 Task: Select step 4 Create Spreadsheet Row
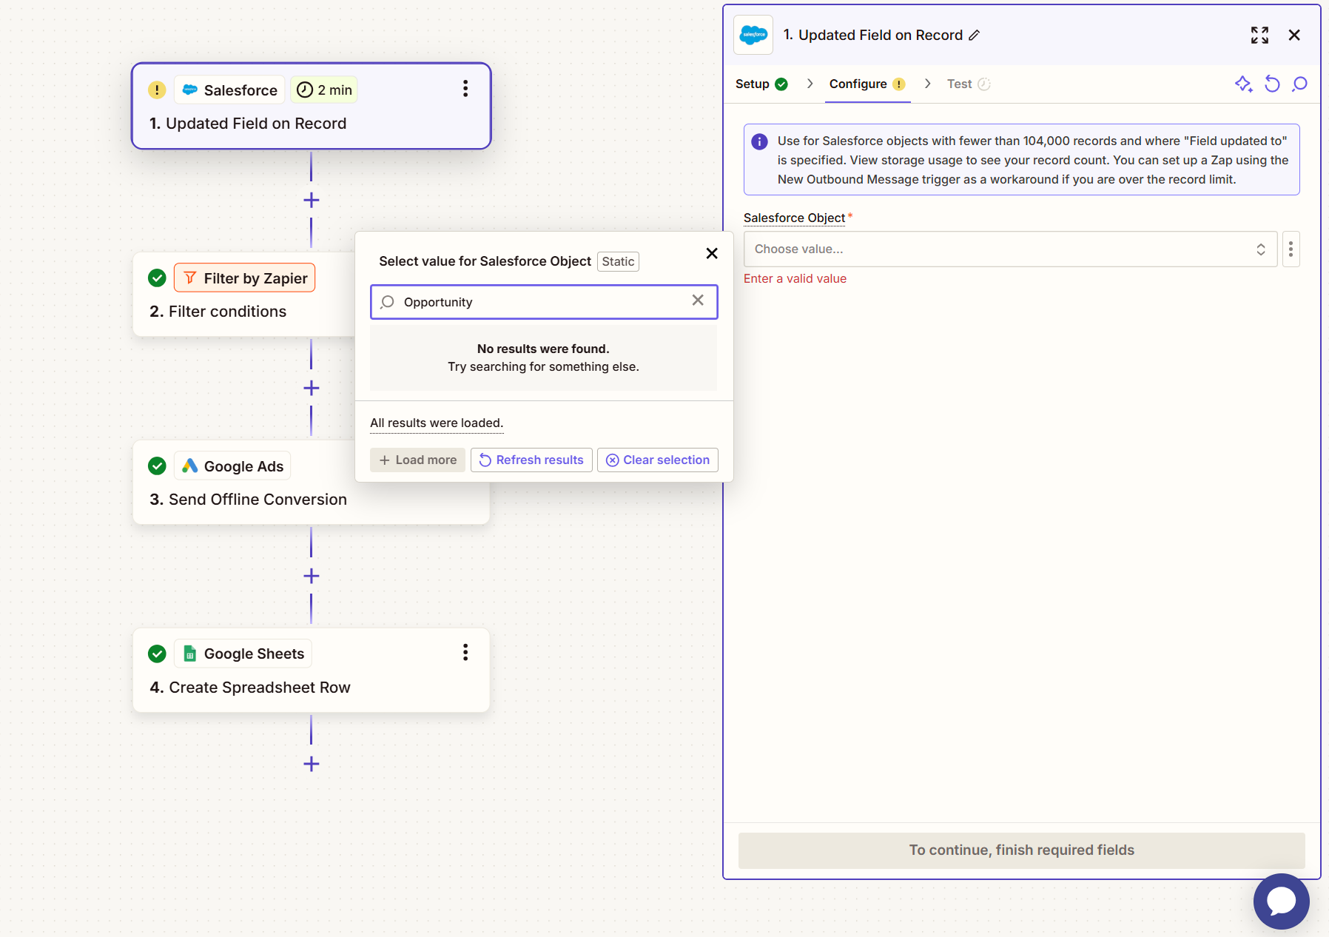point(312,671)
